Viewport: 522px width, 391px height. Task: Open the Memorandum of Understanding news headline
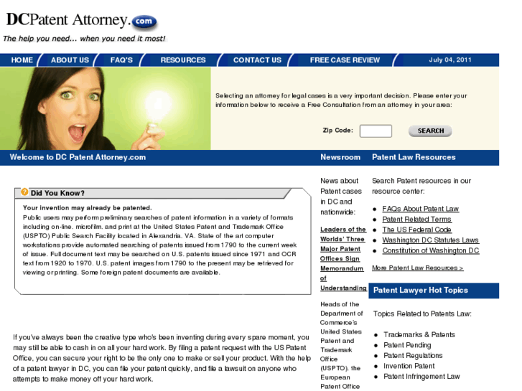click(x=343, y=258)
